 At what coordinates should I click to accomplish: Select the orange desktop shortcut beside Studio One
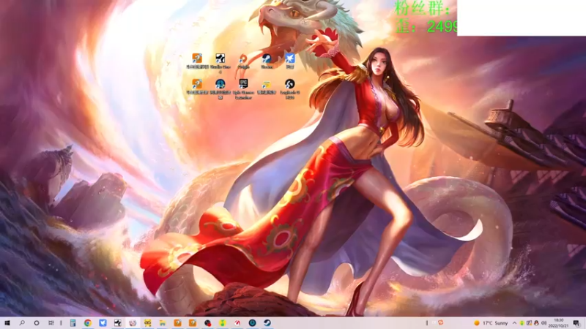tap(197, 61)
